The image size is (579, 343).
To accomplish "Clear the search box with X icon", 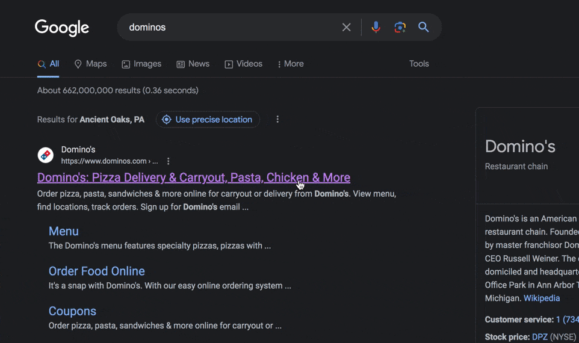I will click(346, 27).
